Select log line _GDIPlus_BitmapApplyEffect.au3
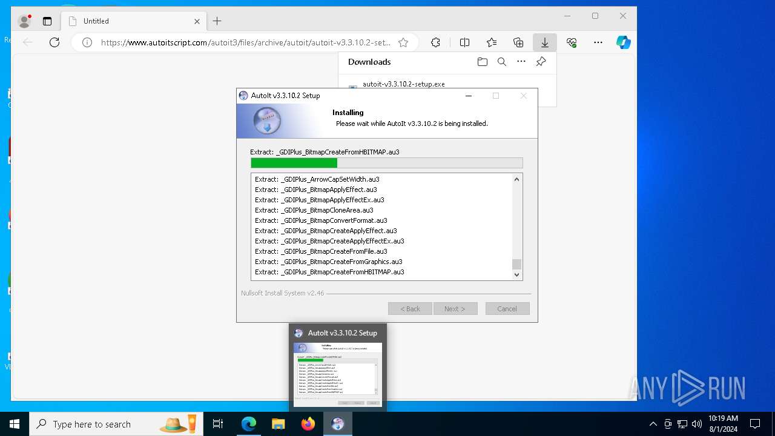The width and height of the screenshot is (775, 436). [316, 190]
